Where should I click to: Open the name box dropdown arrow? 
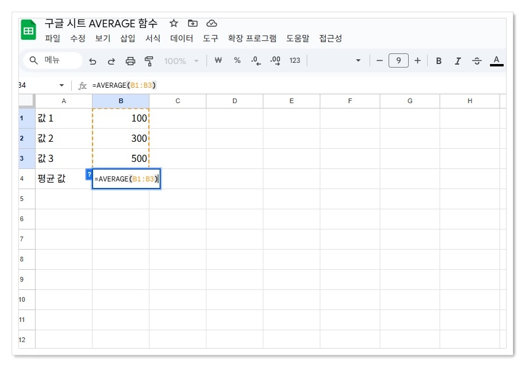[62, 85]
